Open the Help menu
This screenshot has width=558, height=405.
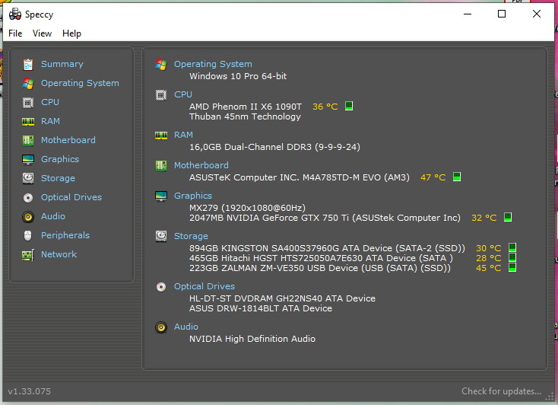pos(71,33)
